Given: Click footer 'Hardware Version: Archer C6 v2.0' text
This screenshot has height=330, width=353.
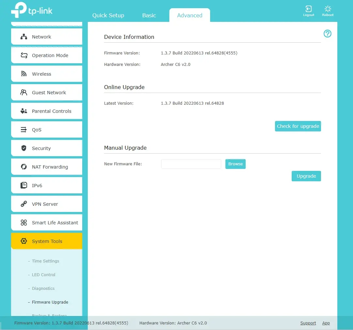Looking at the screenshot, I should point(173,323).
